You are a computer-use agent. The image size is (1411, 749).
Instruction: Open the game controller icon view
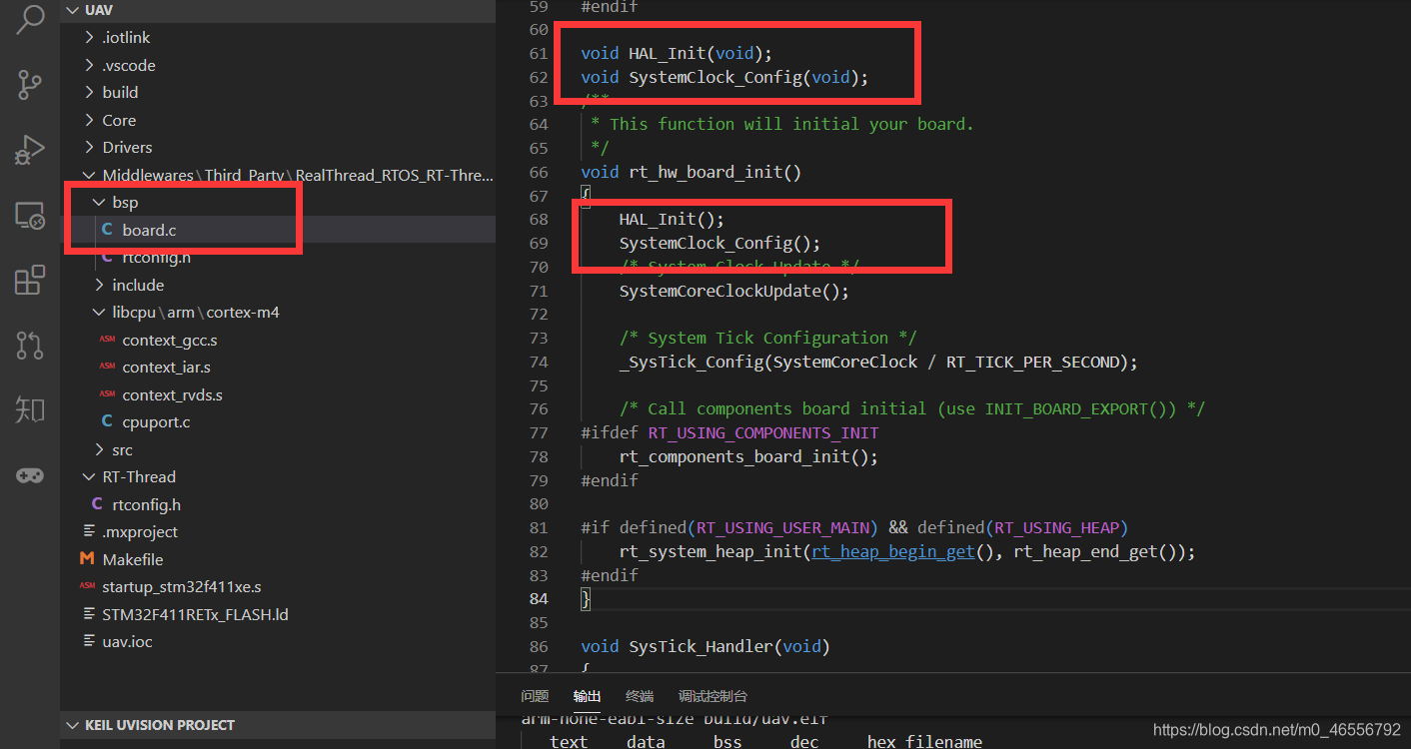pyautogui.click(x=30, y=475)
